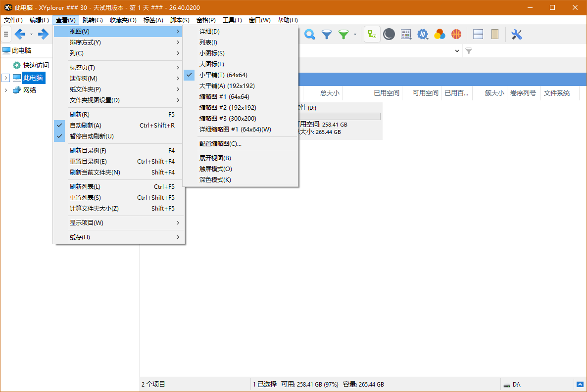Open the 文件(F) menu
The height and width of the screenshot is (392, 587).
(13, 20)
